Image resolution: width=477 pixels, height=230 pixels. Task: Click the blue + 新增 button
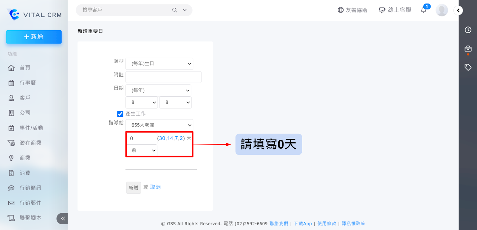pos(34,37)
